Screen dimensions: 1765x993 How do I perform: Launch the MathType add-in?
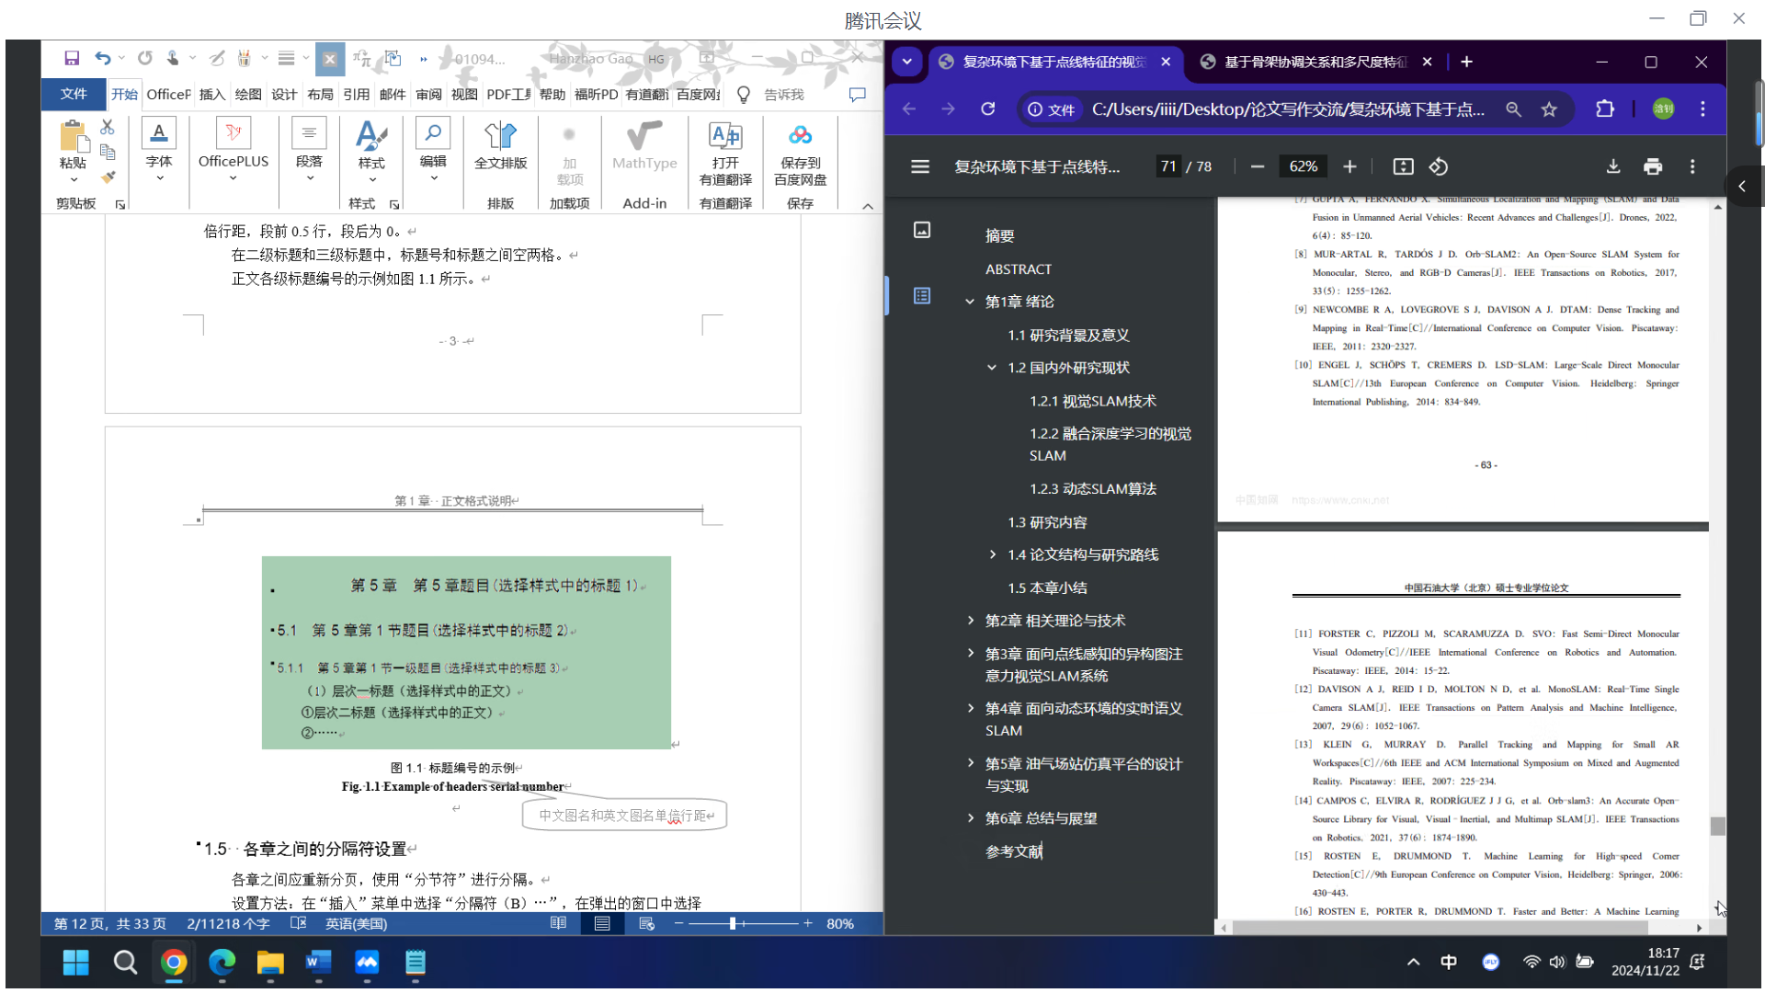[x=643, y=152]
